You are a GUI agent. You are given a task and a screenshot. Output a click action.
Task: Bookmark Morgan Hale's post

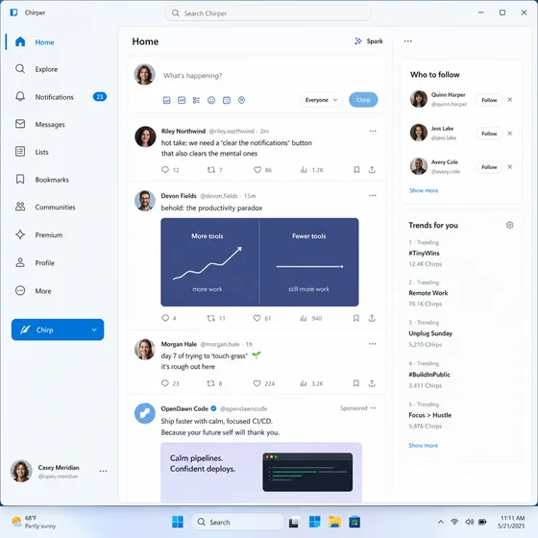point(356,383)
